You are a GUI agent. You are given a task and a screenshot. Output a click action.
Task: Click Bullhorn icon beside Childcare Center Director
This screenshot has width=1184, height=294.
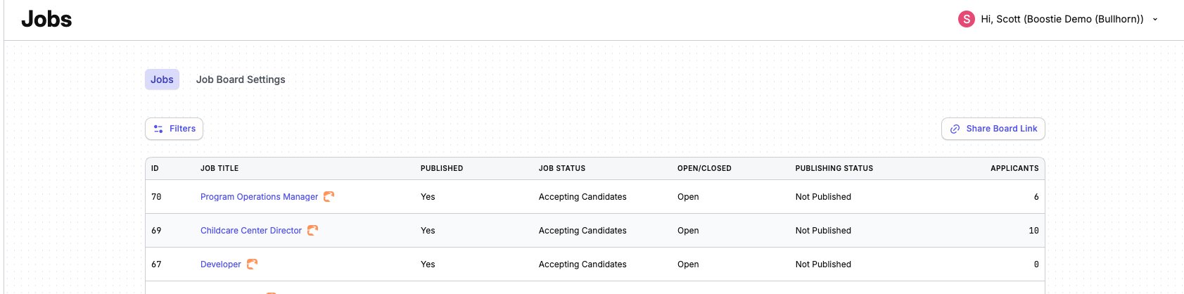coord(312,231)
